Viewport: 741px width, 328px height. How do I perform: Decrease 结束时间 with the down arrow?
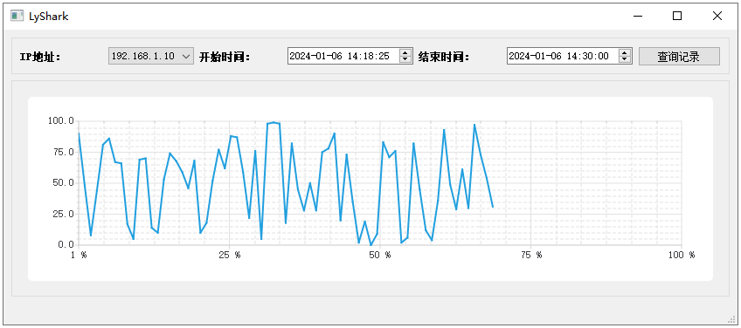tap(625, 60)
